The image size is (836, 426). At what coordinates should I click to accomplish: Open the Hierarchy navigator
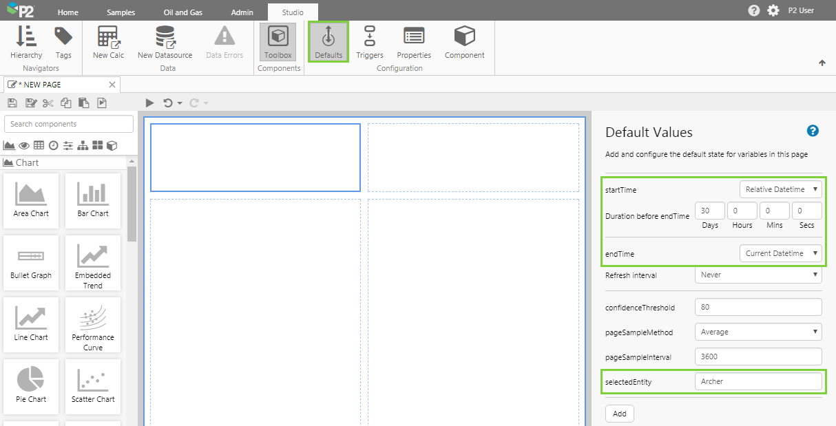26,42
